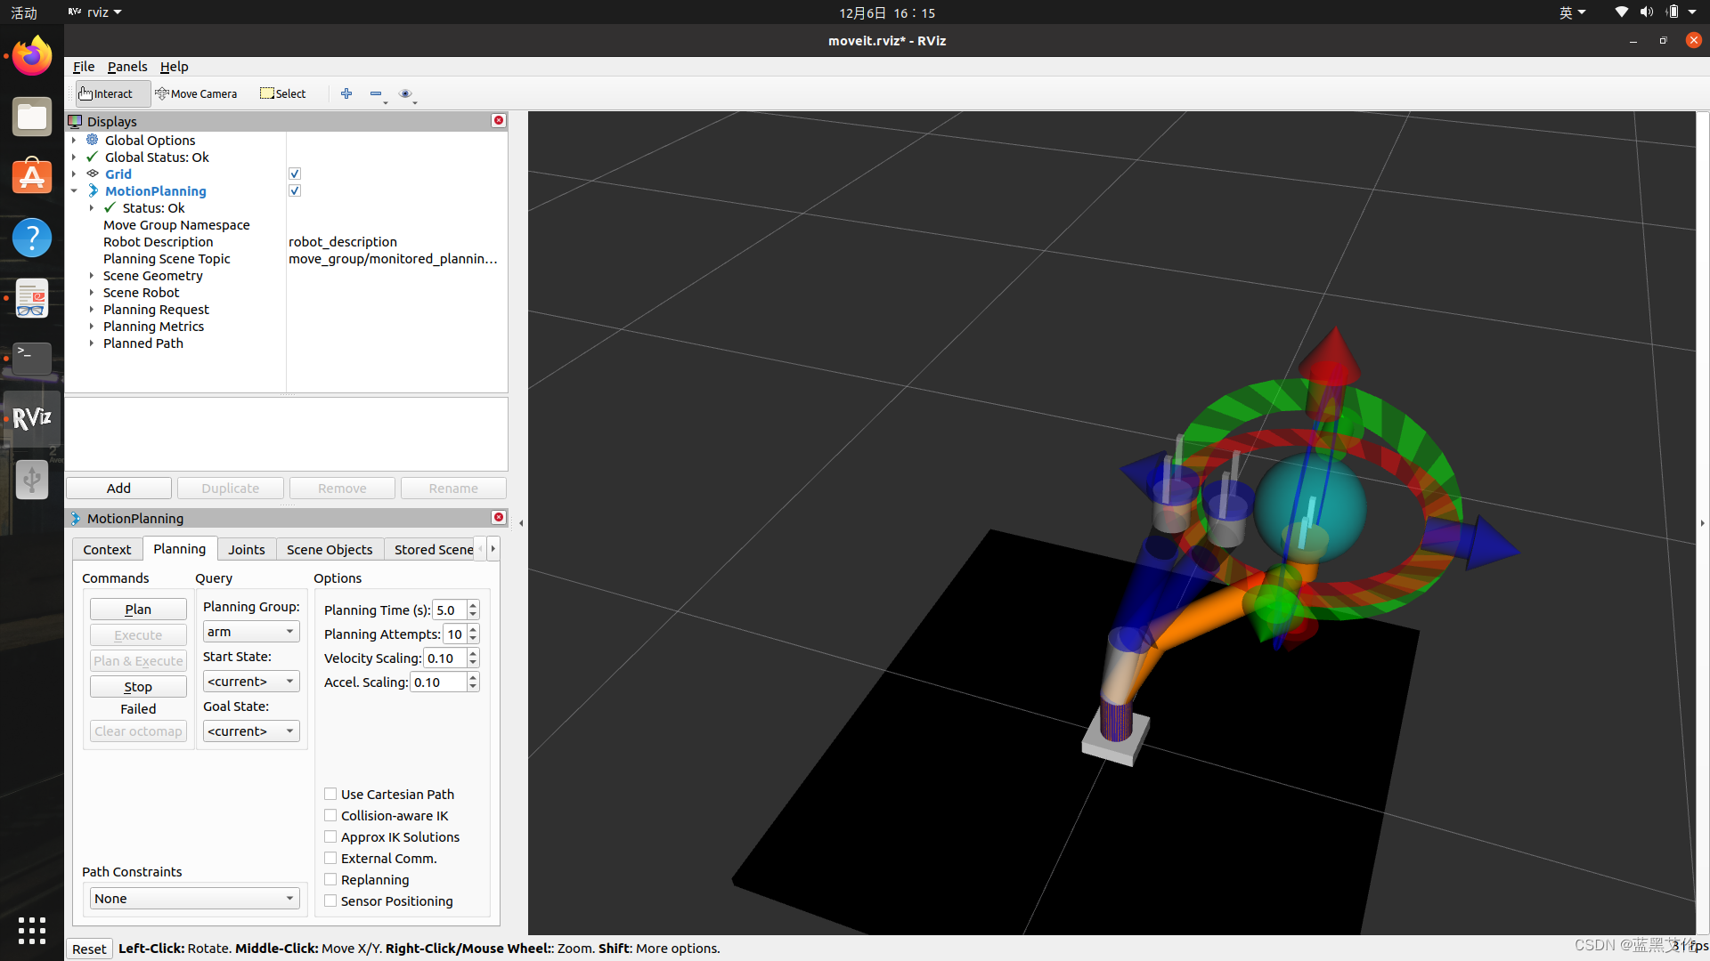
Task: Open the Path Constraints None dropdown
Action: tap(193, 899)
